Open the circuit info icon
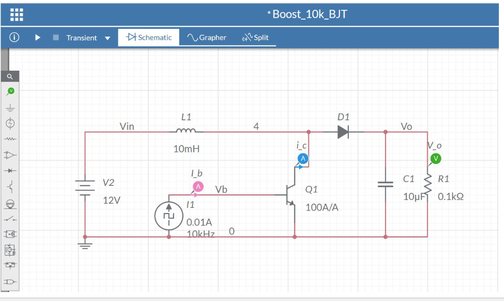Image resolution: width=504 pixels, height=301 pixels. coord(14,37)
